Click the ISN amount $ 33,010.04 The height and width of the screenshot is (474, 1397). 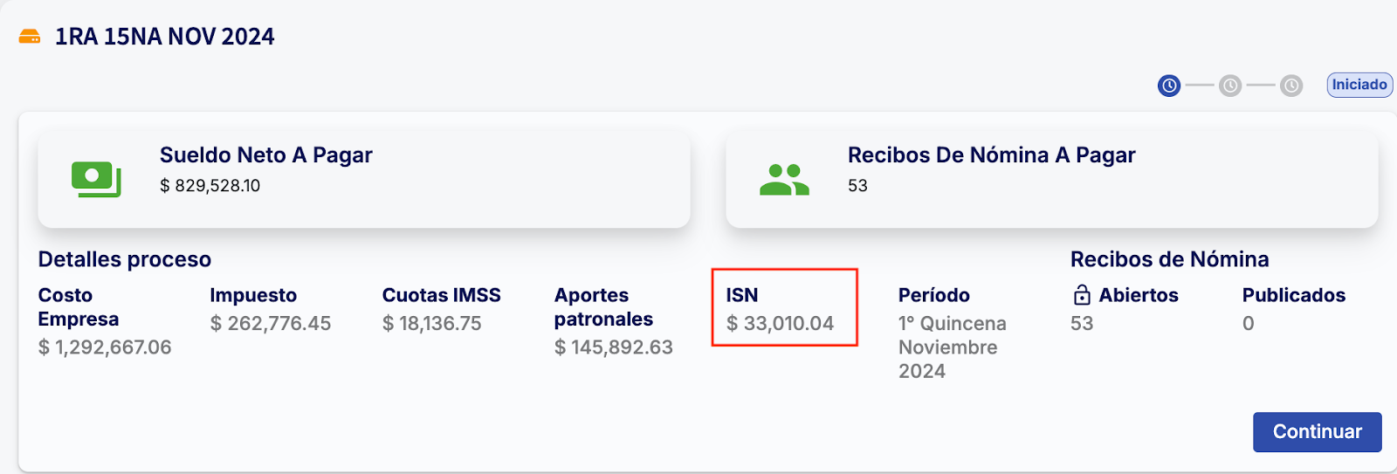[x=780, y=324]
